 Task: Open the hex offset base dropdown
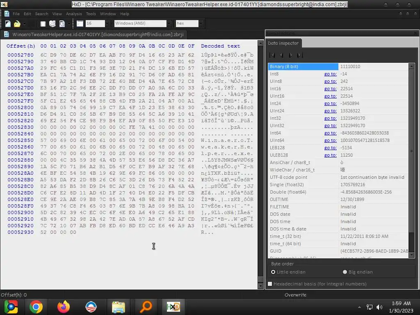click(201, 23)
